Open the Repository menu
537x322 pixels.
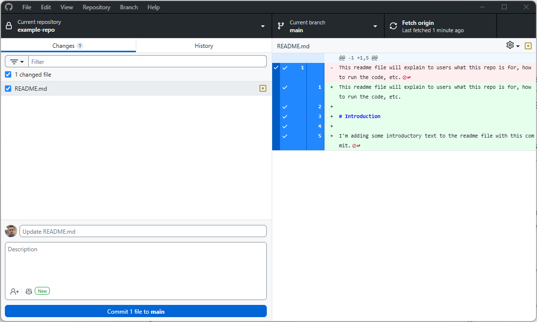pos(96,7)
